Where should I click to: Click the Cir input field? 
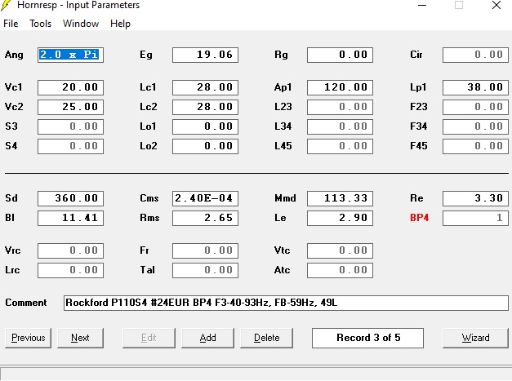(x=475, y=55)
